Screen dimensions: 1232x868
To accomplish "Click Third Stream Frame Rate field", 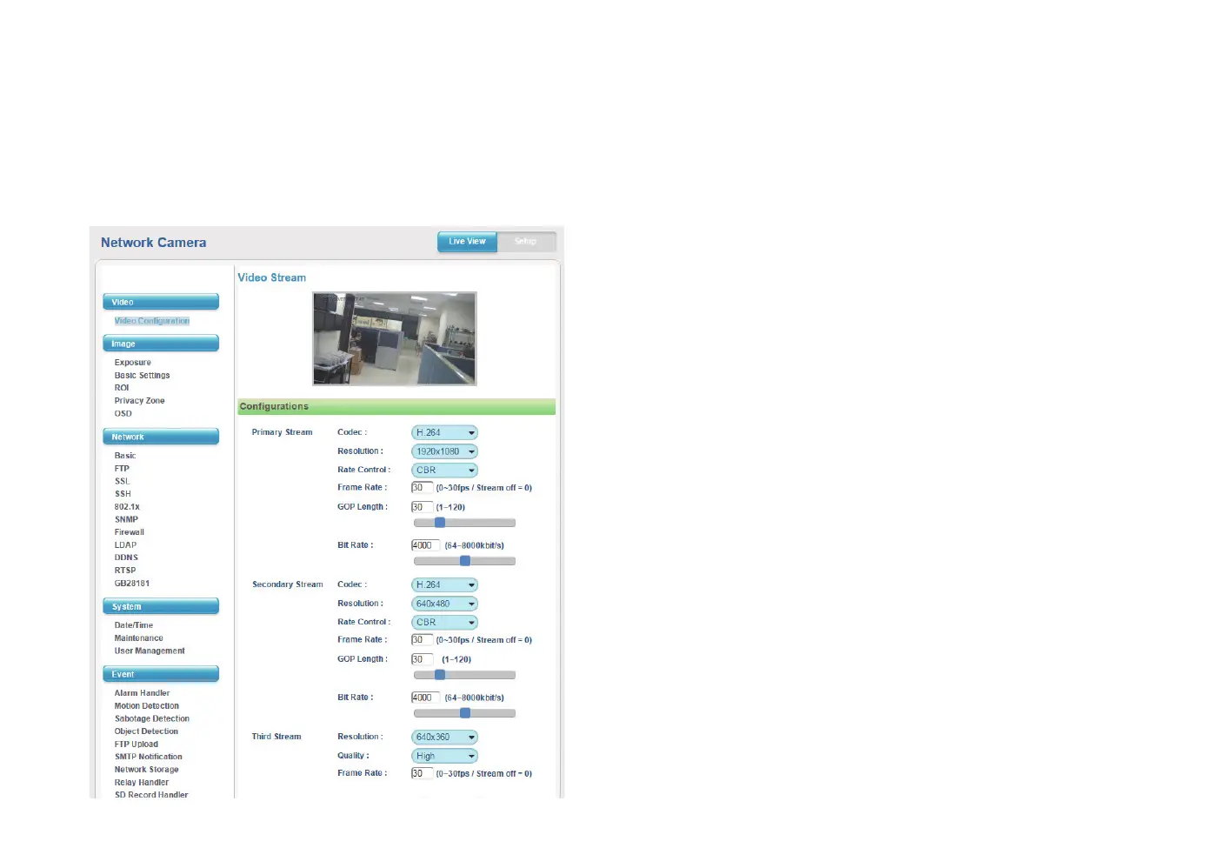I will pos(422,773).
